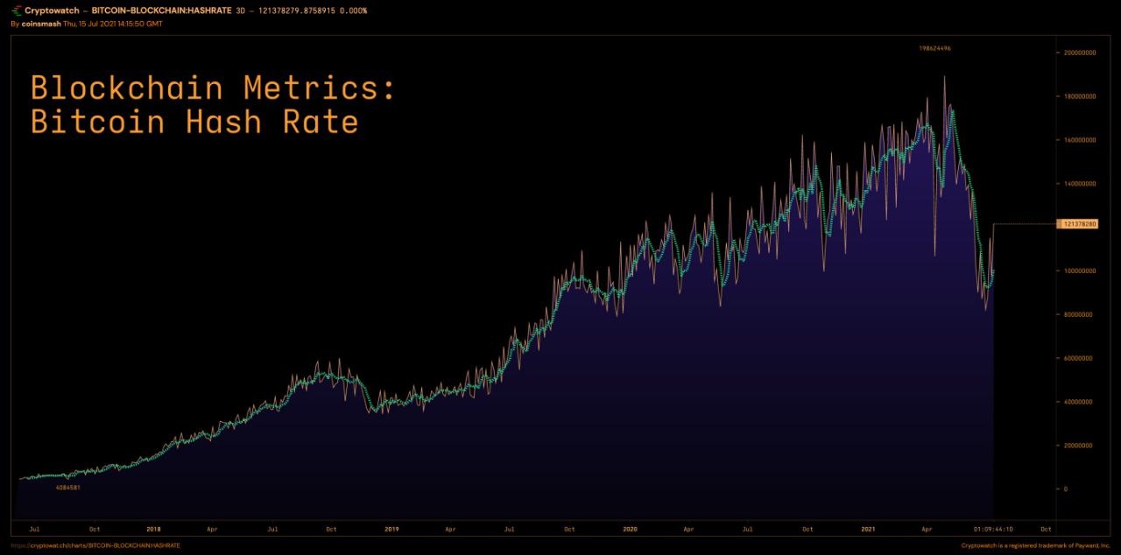Viewport: 1121px width, 555px height.
Task: Click the 200000000 y-axis label
Action: (x=1078, y=53)
